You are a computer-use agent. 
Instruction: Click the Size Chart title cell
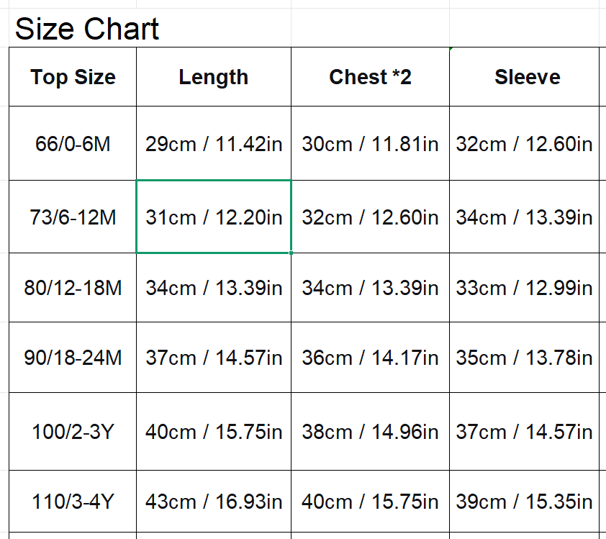click(86, 30)
